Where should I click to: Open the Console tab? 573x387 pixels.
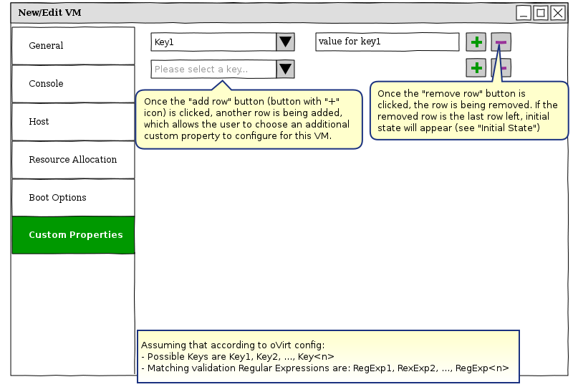73,84
